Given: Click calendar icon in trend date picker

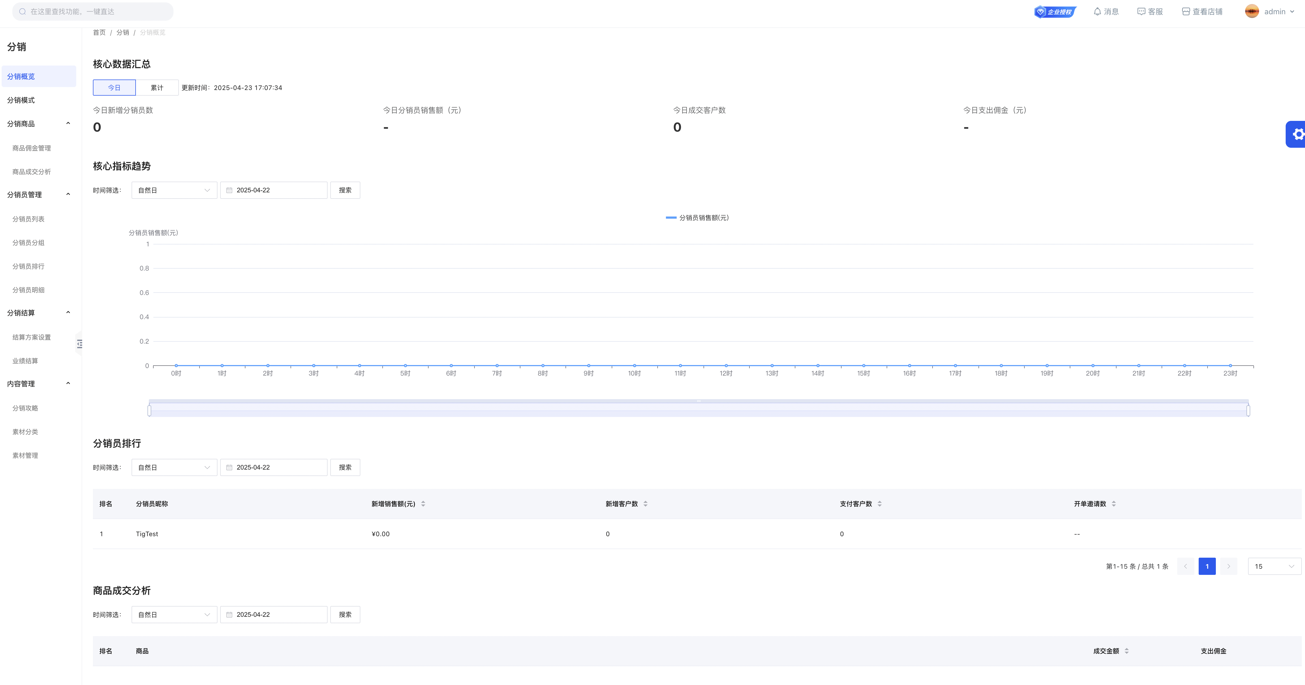Looking at the screenshot, I should point(229,190).
